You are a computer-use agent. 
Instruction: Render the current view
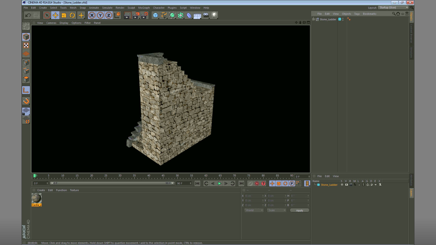coord(127,15)
